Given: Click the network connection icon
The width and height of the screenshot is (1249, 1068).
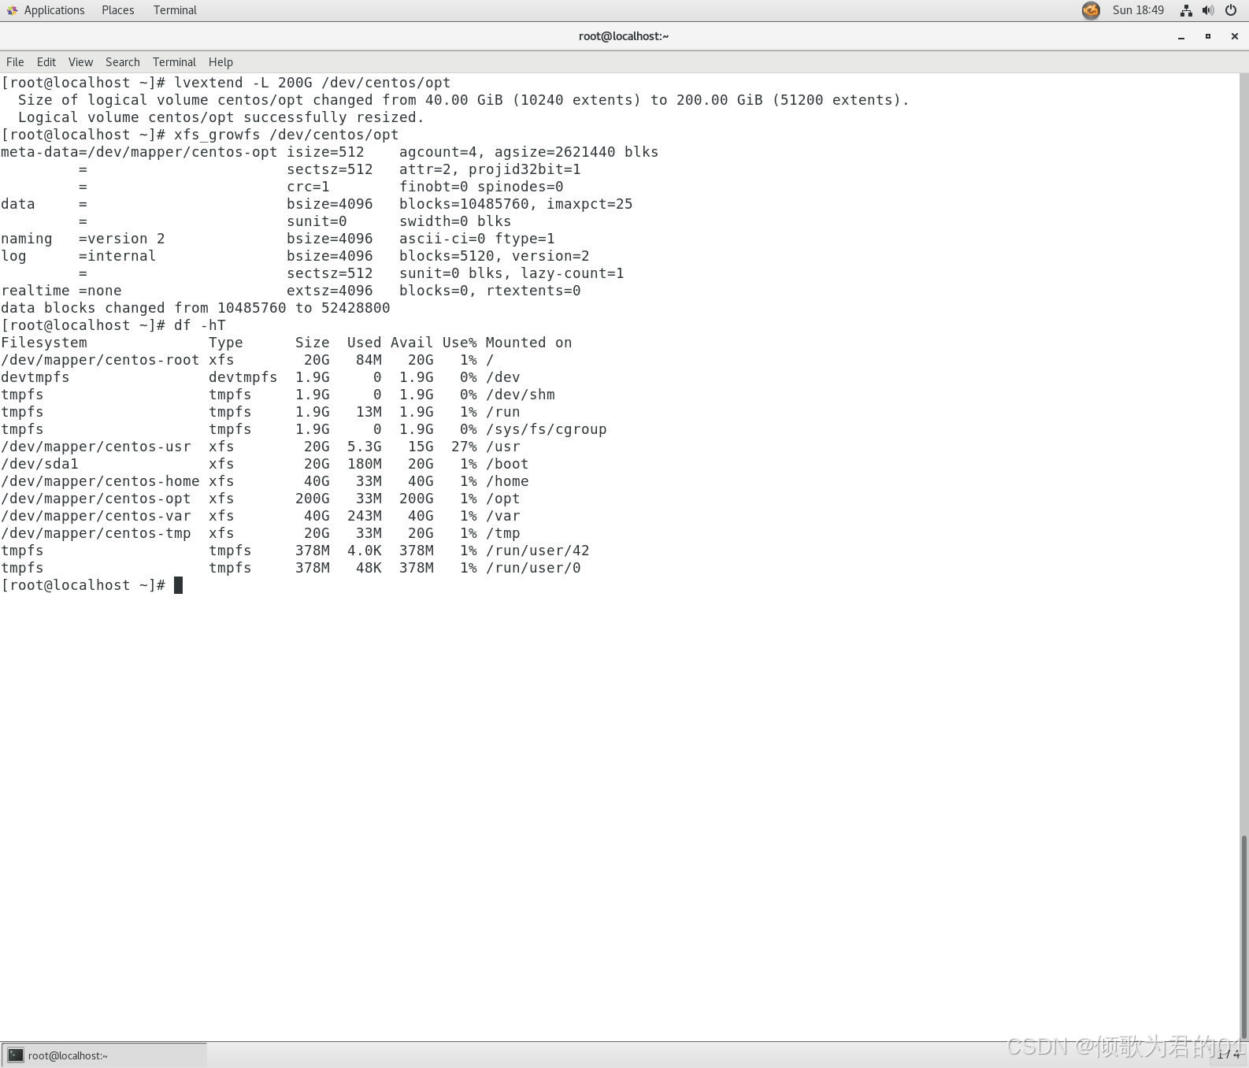Looking at the screenshot, I should pyautogui.click(x=1186, y=10).
